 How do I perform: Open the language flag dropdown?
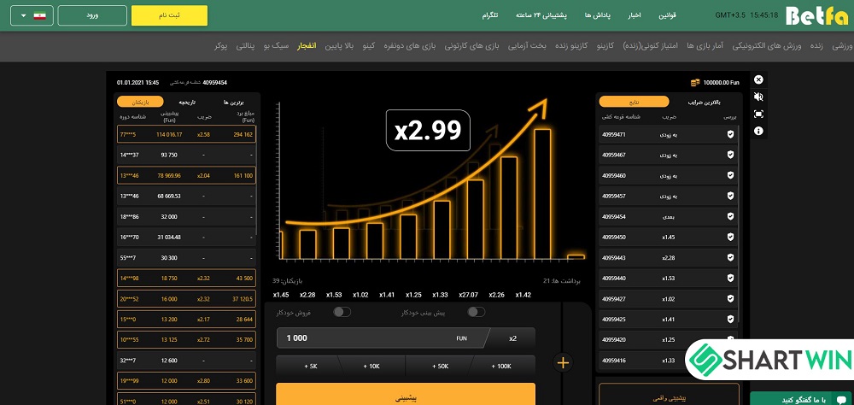pos(32,15)
